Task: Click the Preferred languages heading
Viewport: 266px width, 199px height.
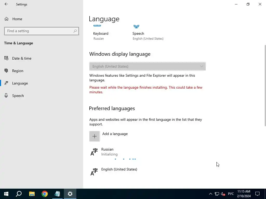Action: pos(112,109)
